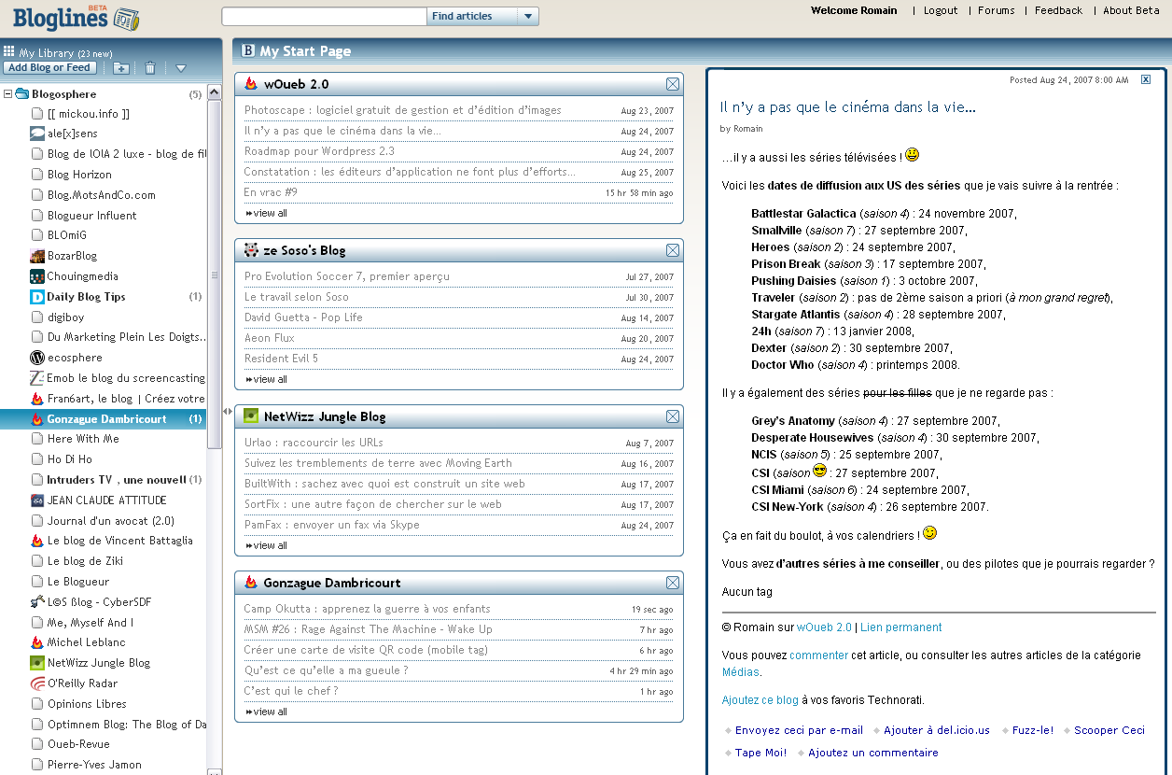Image resolution: width=1172 pixels, height=775 pixels.
Task: Click the Blogosphere folder icon
Action: coord(22,94)
